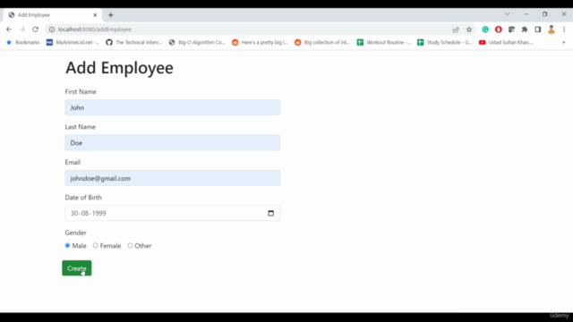
Task: Open the user profile avatar
Action: [x=552, y=30]
